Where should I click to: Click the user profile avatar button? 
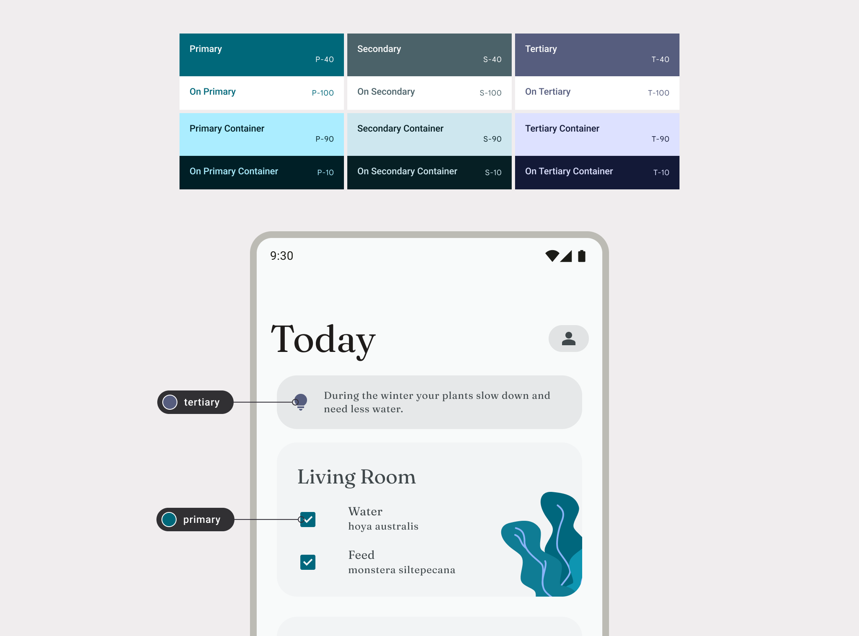[x=568, y=338]
